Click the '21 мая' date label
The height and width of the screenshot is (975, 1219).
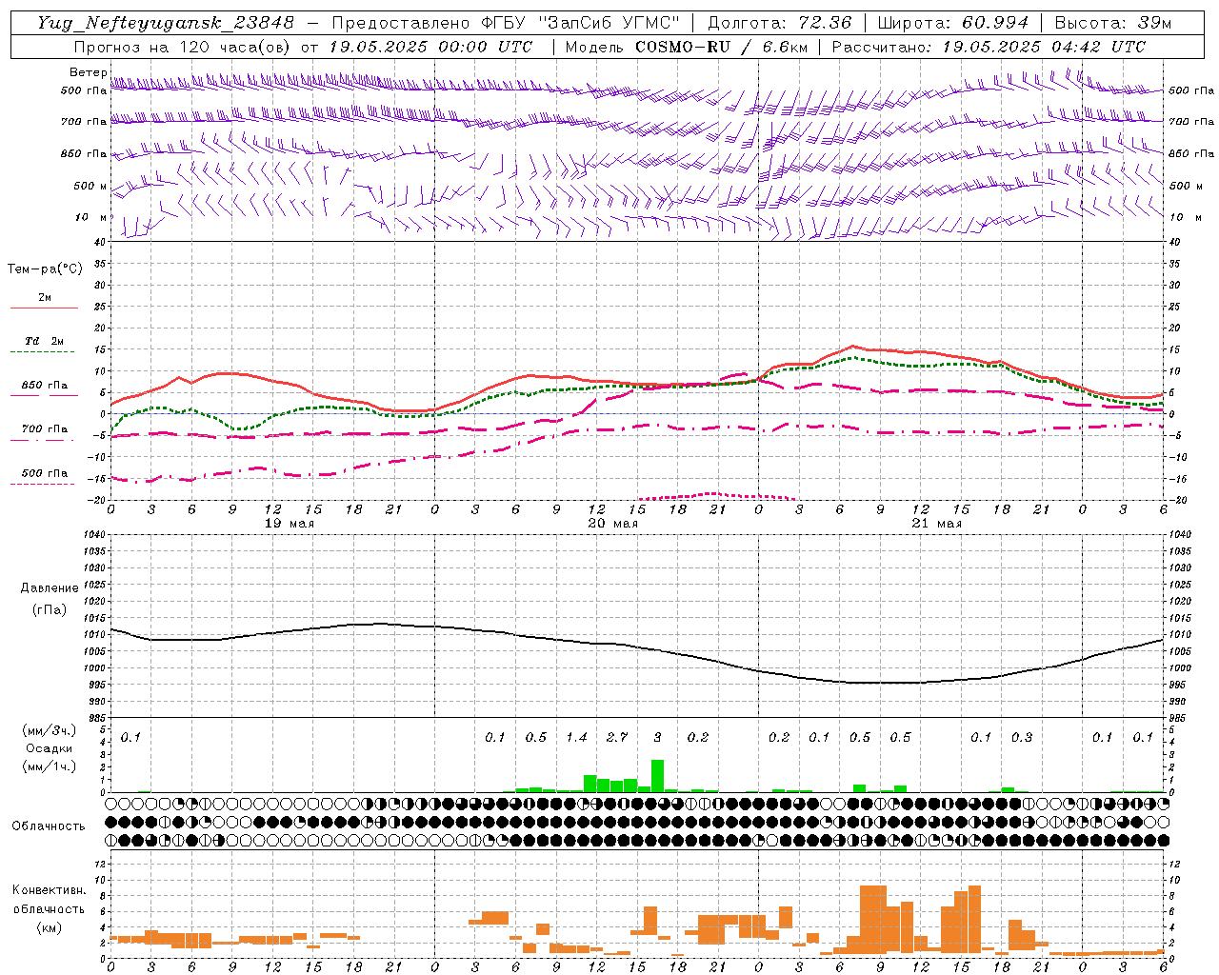[936, 524]
